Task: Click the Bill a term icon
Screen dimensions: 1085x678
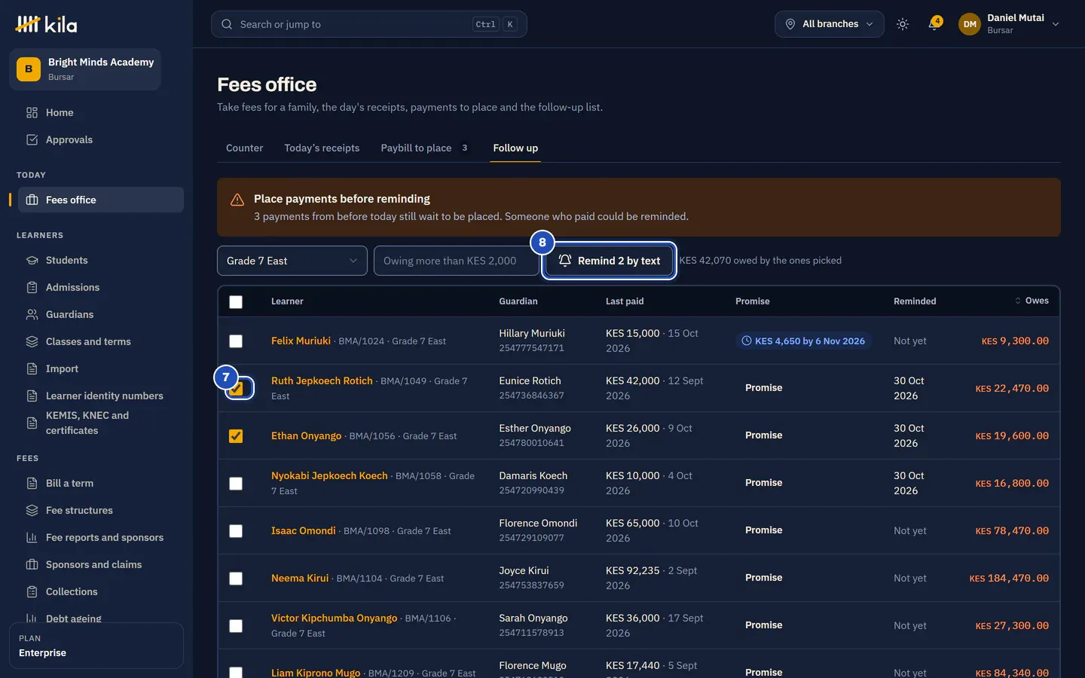Action: 32,483
